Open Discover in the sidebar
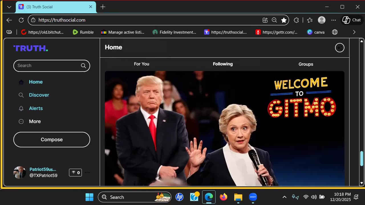 [39, 95]
